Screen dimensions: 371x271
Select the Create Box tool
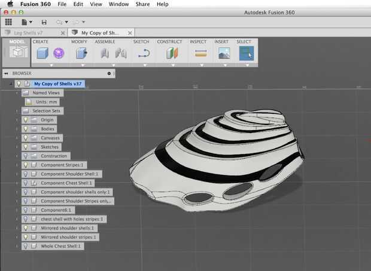(x=42, y=53)
